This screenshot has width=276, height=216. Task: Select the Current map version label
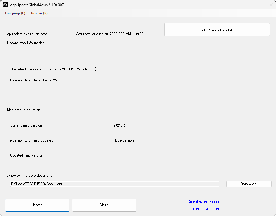[x=26, y=125]
